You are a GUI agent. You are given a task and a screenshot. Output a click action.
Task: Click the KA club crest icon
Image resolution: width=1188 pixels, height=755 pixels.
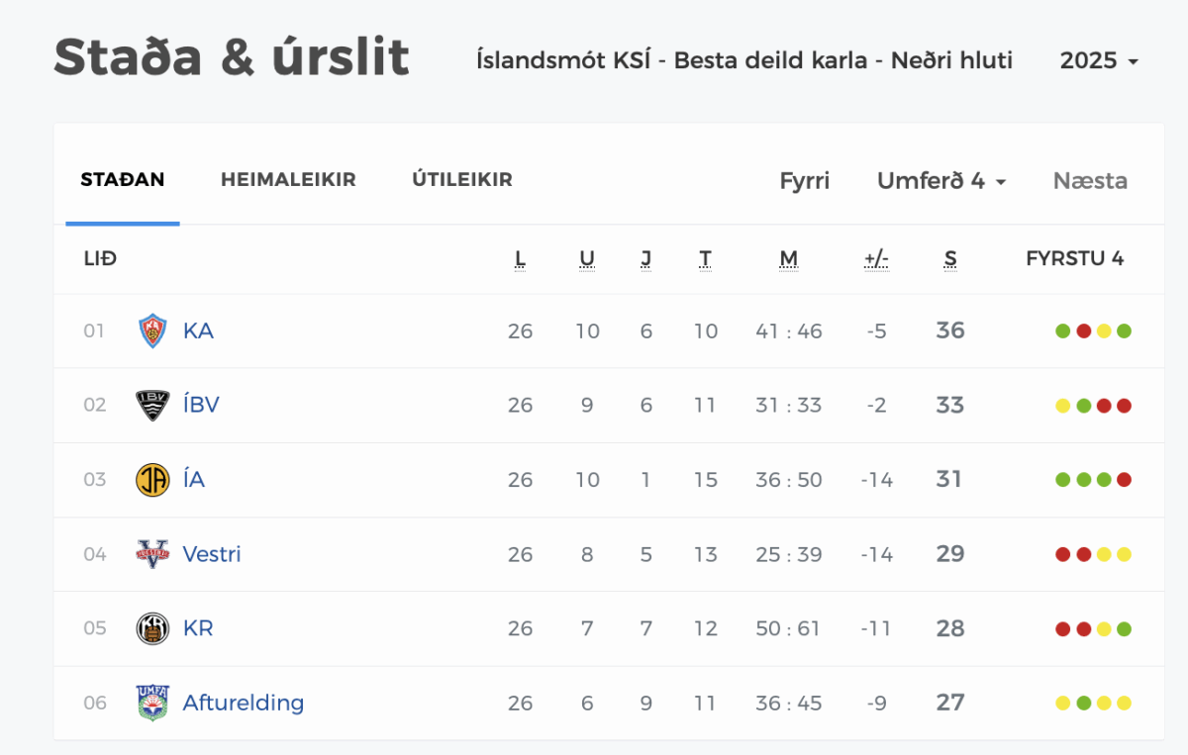152,330
